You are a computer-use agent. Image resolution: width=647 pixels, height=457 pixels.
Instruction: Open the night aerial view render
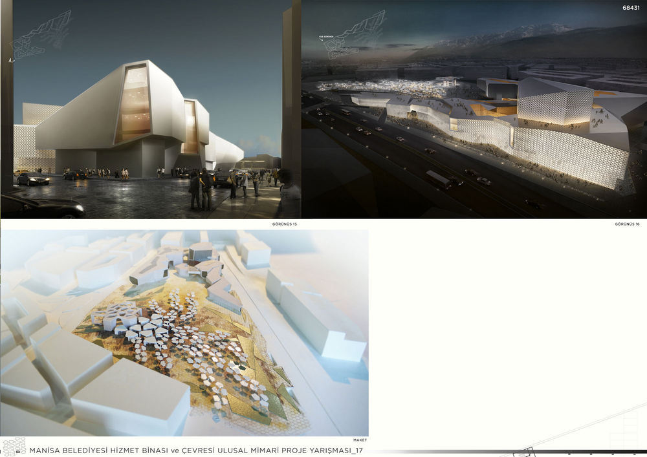(x=474, y=109)
